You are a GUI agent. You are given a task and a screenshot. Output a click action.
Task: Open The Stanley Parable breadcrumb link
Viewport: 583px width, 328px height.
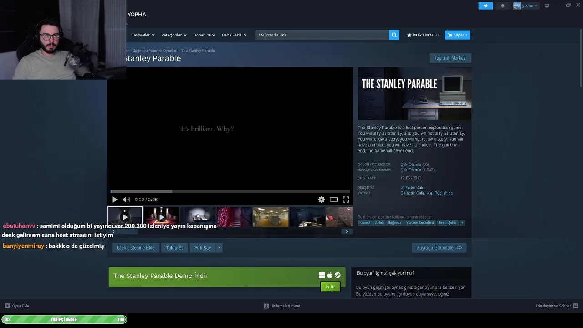[x=198, y=51]
